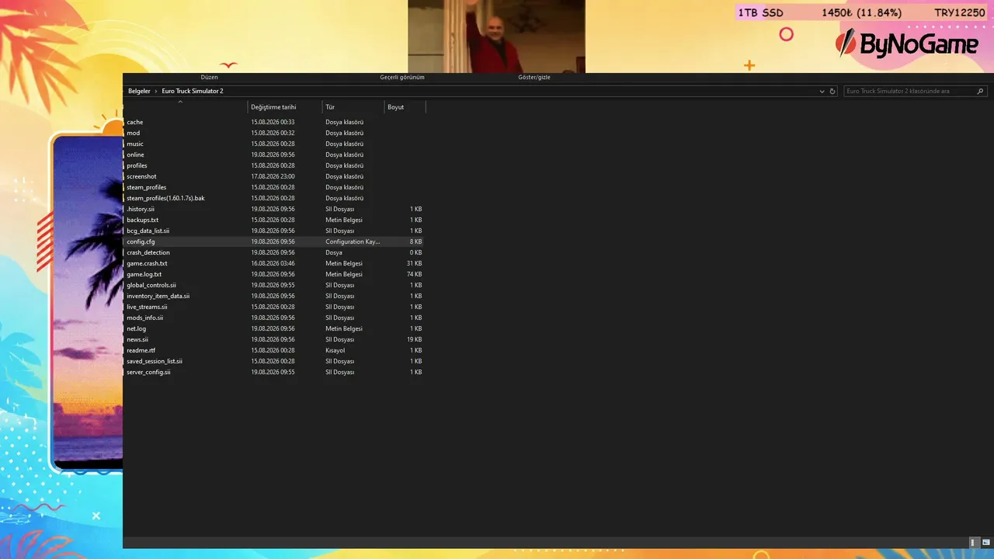
Task: Select the live_streams.sii file
Action: point(147,307)
